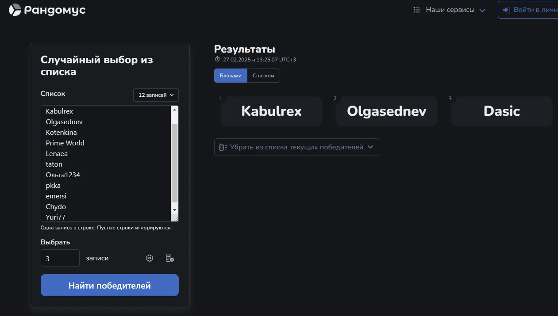Click the clock icon under Результаты
This screenshot has width=558, height=316.
coord(217,59)
